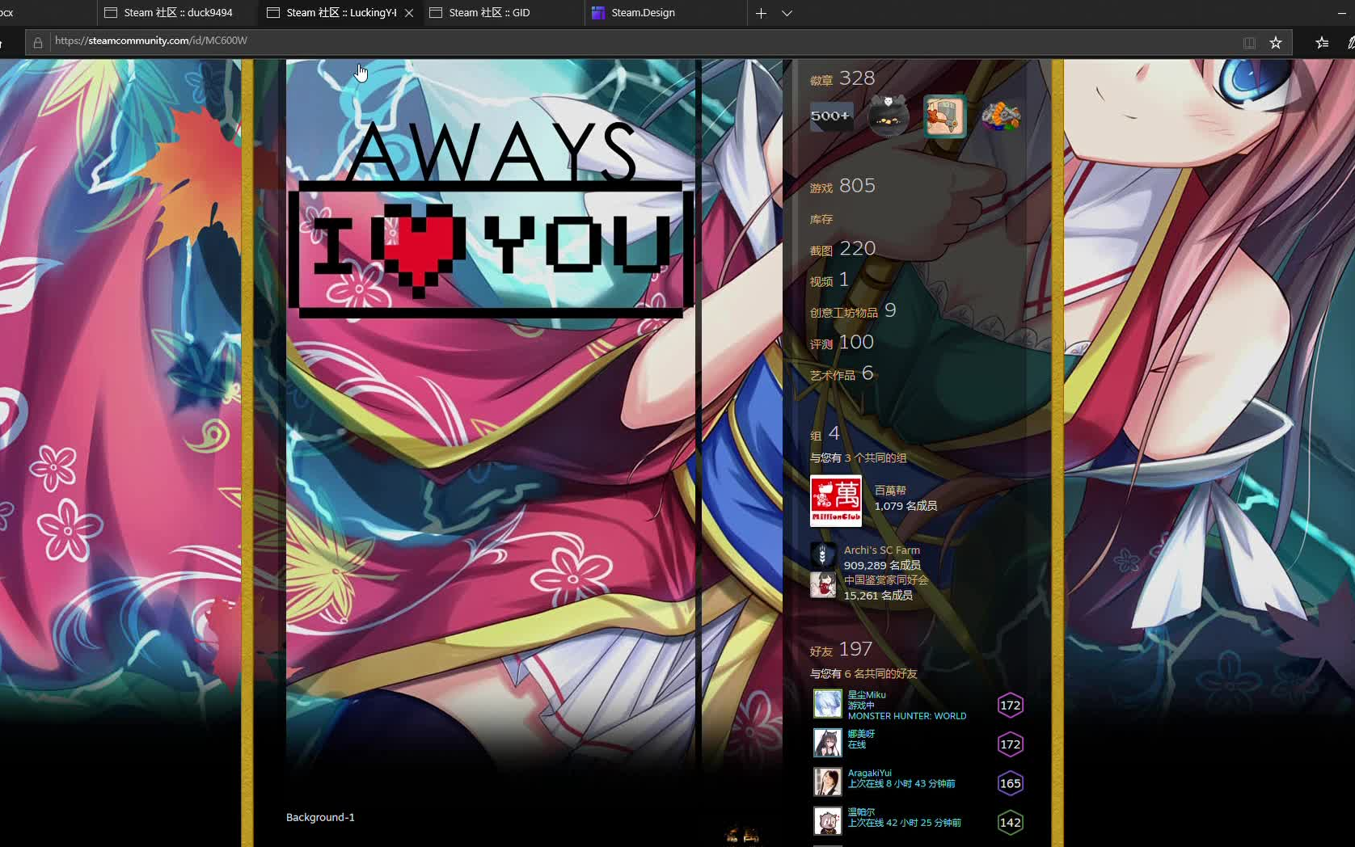This screenshot has height=847, width=1355.
Task: Click 温帕尔's level 142 badge
Action: (1011, 823)
